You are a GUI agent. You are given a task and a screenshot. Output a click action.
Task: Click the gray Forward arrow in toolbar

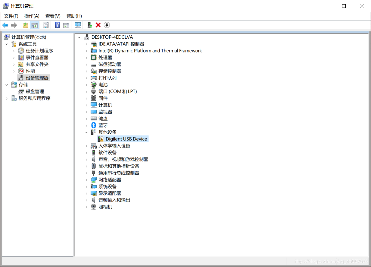[14, 25]
